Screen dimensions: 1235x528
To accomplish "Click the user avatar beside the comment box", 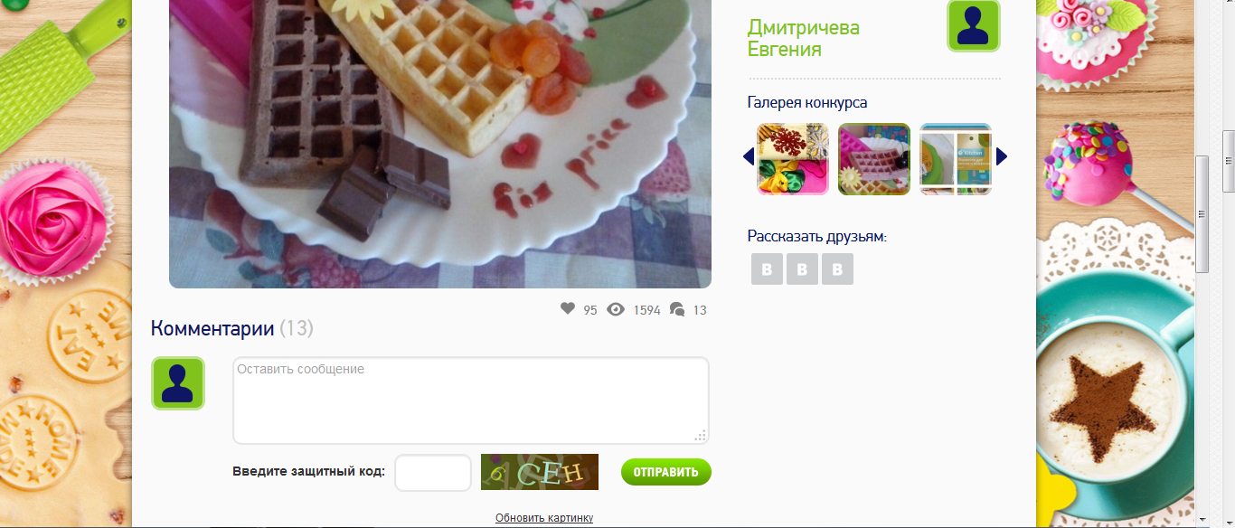I will point(178,383).
